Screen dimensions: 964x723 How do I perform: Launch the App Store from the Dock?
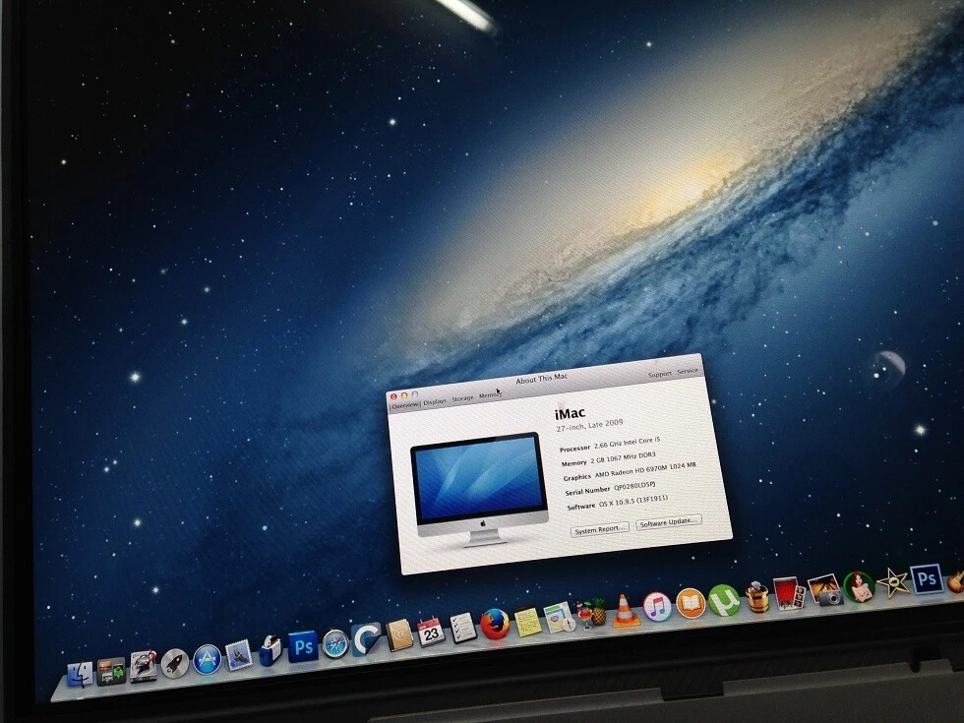(x=208, y=659)
